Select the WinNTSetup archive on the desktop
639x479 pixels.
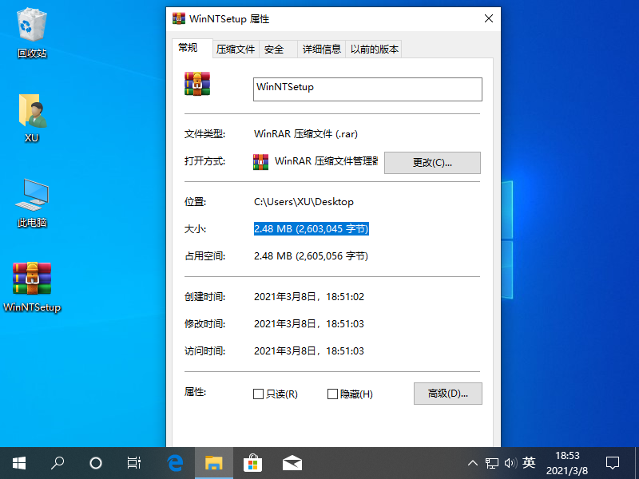[x=32, y=287]
